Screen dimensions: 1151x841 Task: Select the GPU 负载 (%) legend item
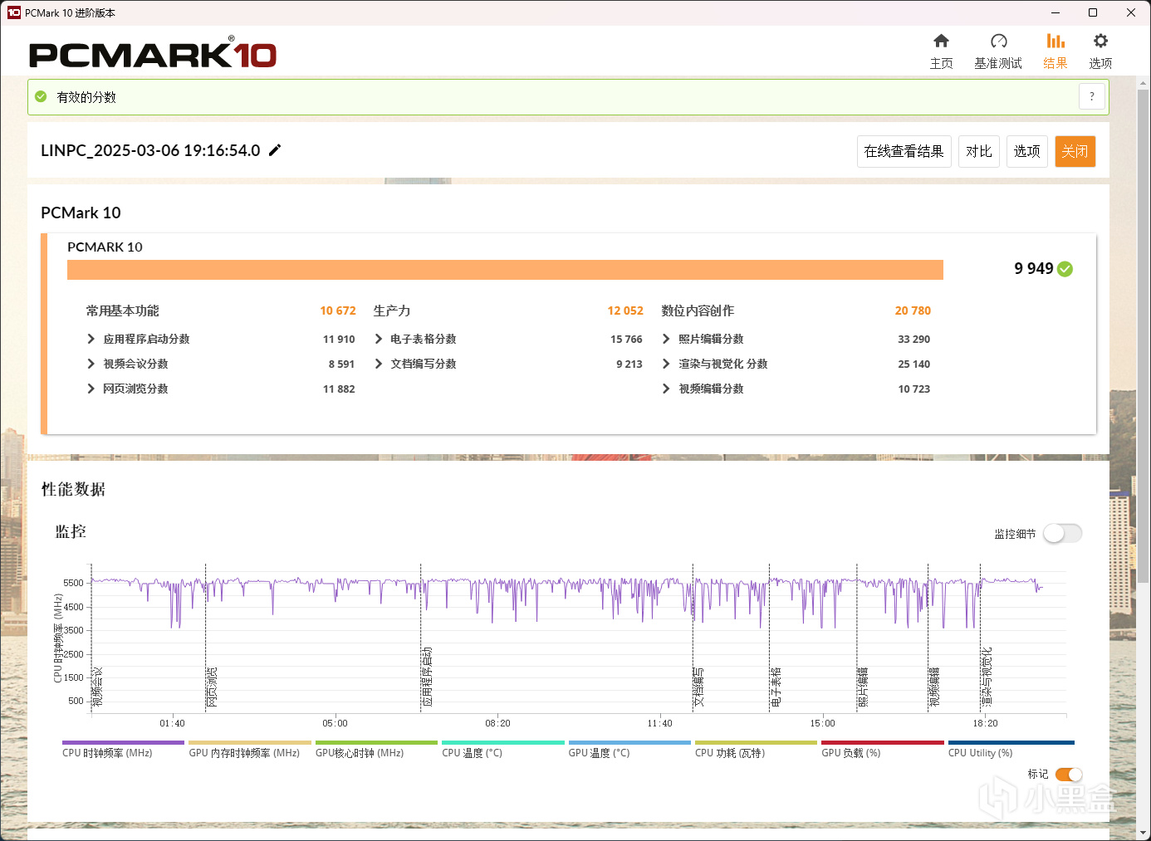pos(882,749)
